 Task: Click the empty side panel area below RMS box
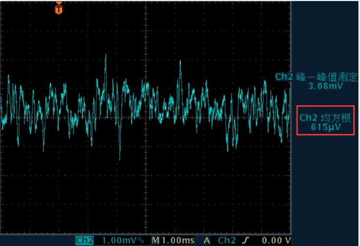click(325, 185)
